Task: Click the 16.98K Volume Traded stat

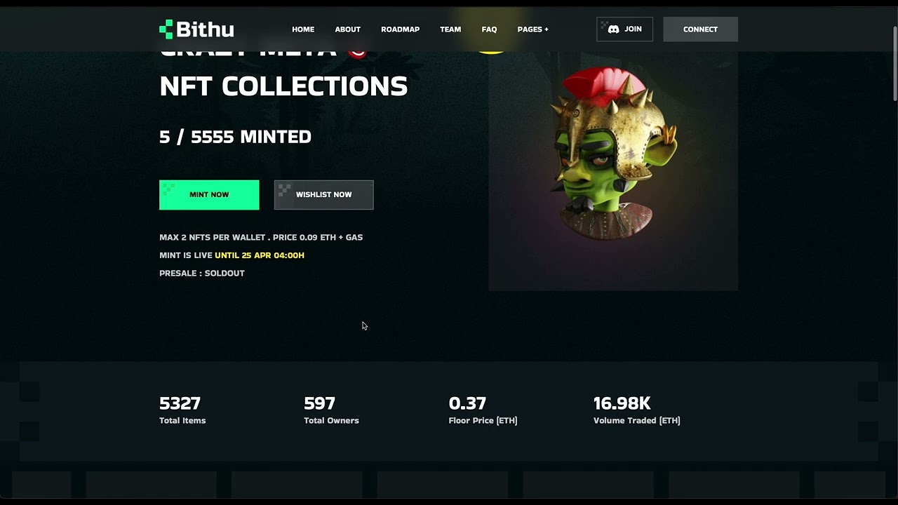Action: coord(636,411)
